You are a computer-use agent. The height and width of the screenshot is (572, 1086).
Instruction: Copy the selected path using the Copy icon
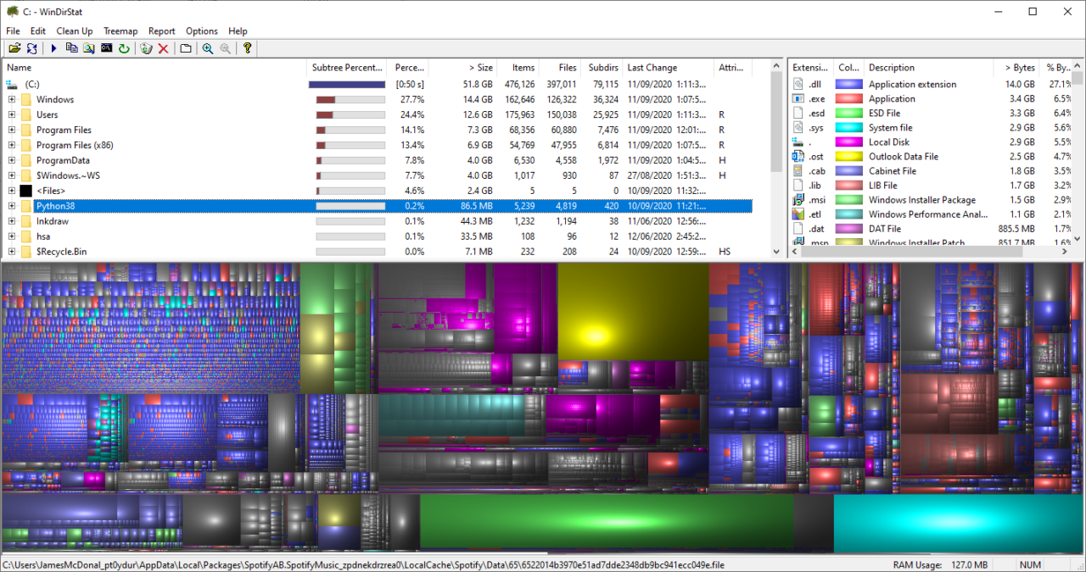coord(72,48)
